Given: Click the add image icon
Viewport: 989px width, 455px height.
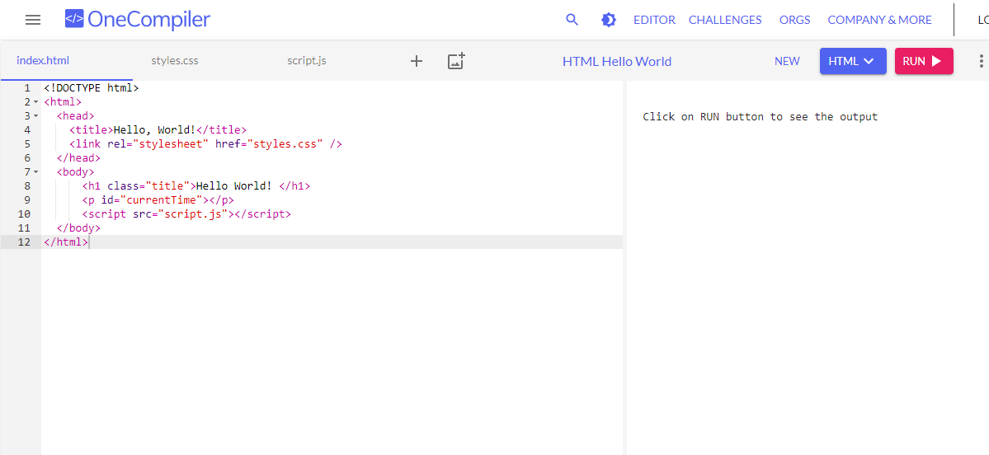Looking at the screenshot, I should point(456,61).
